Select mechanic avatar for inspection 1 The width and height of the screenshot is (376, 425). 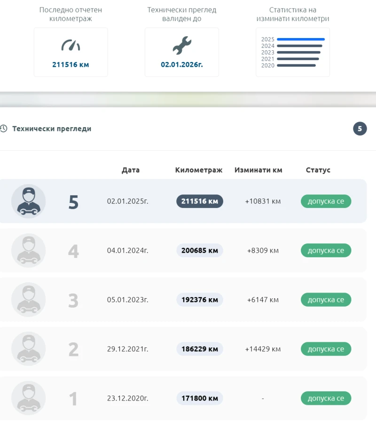pos(28,398)
